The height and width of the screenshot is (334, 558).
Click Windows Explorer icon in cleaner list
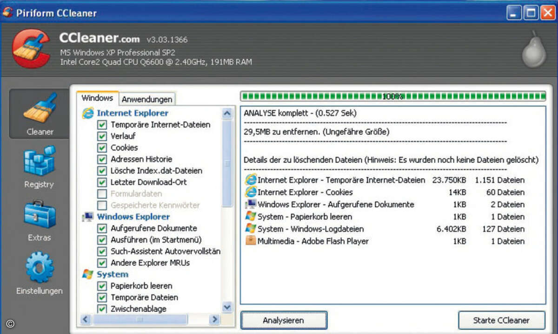point(87,217)
